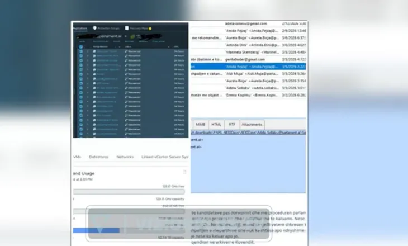The height and width of the screenshot is (246, 408).
Task: Click the Protection Groups shield icon
Action: pyautogui.click(x=94, y=28)
